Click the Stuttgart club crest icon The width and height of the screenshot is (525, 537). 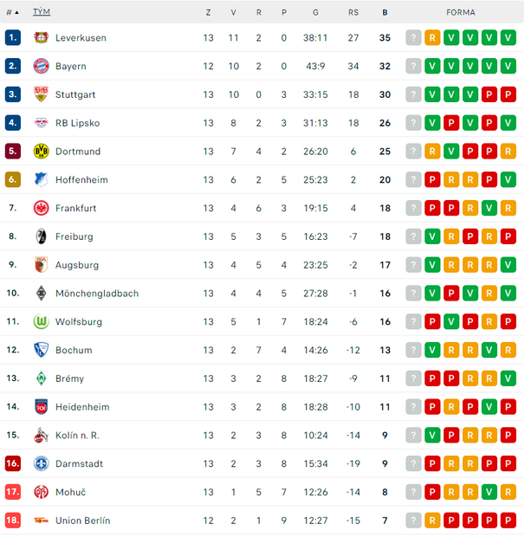(x=41, y=95)
